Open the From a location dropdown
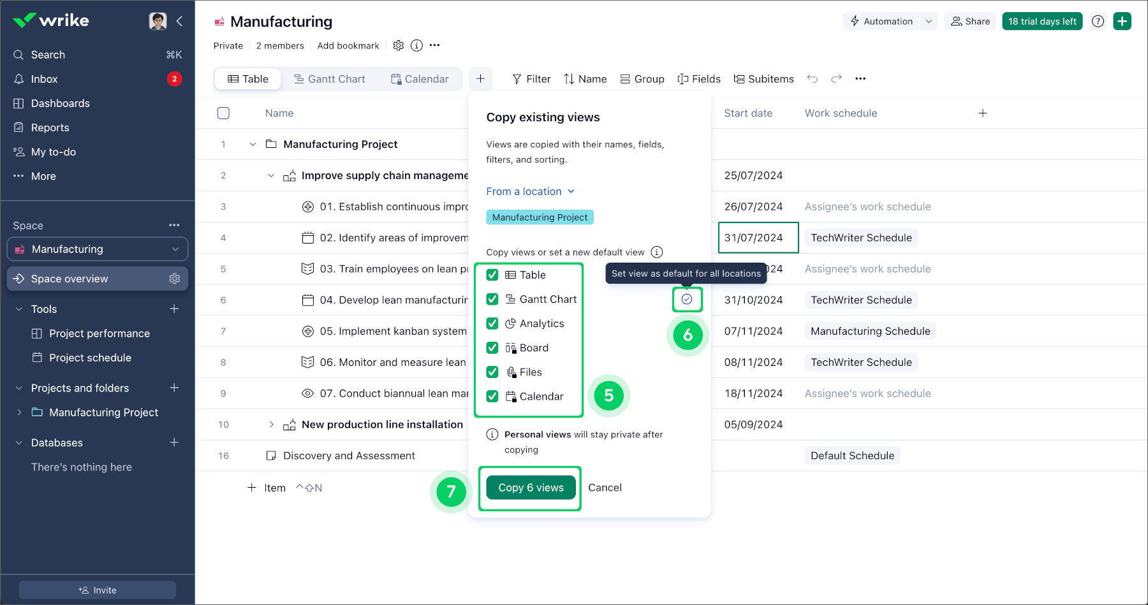The image size is (1148, 605). click(530, 191)
